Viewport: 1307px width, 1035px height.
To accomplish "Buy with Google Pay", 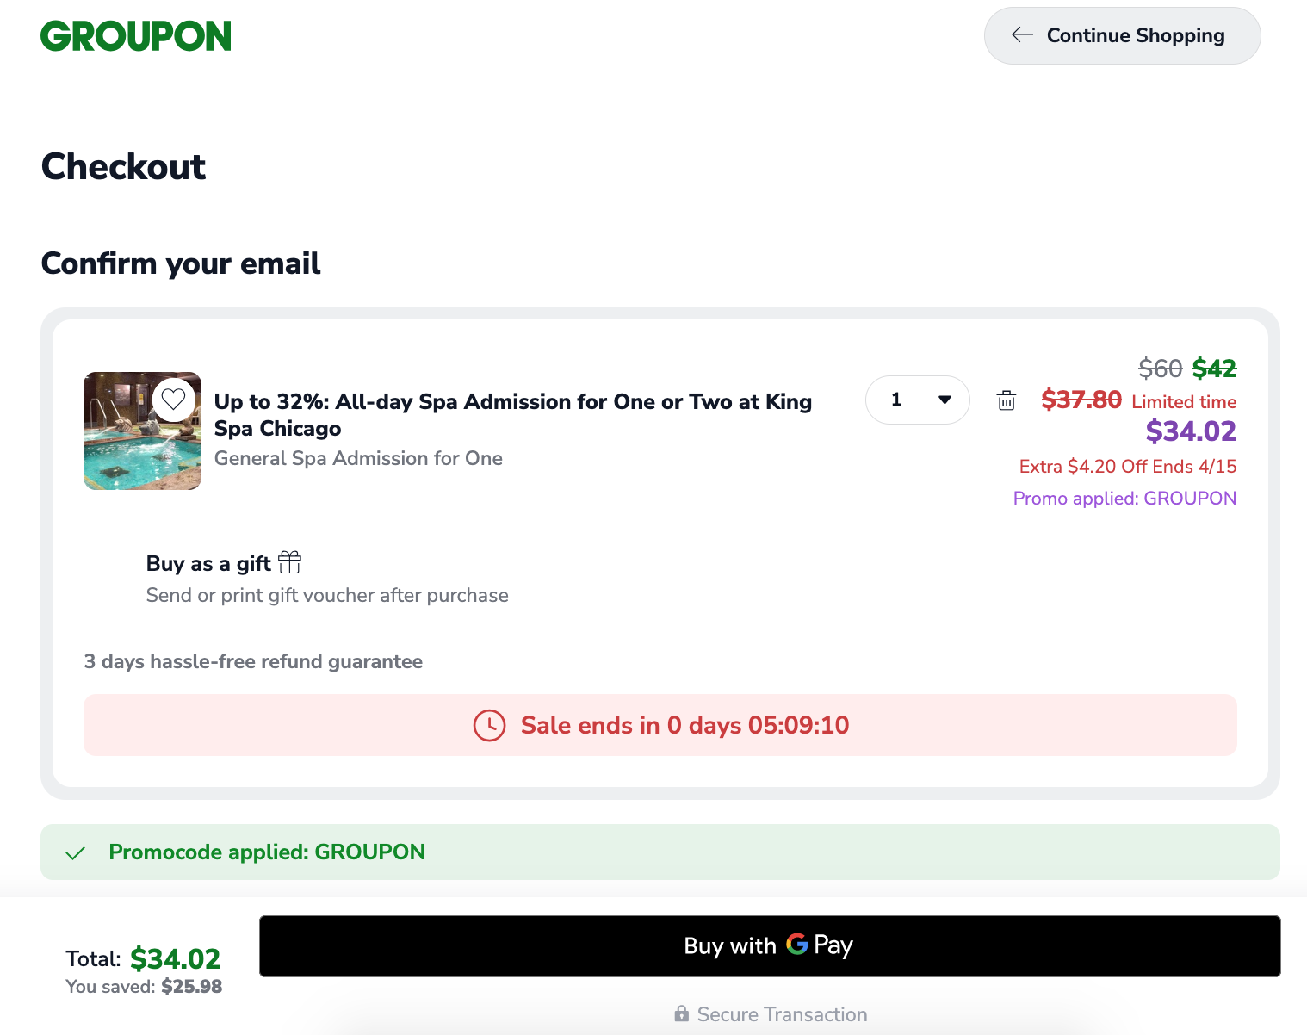I will tap(770, 945).
